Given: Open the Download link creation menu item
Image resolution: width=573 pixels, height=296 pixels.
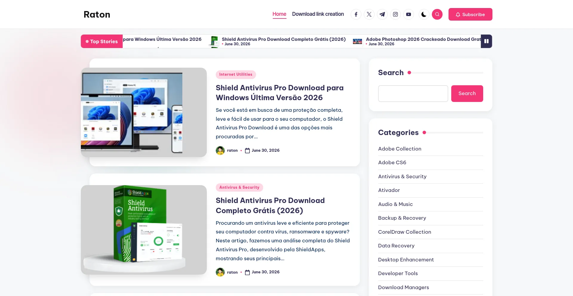Looking at the screenshot, I should (x=318, y=14).
